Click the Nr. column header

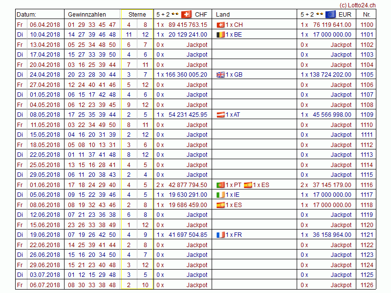(367, 15)
